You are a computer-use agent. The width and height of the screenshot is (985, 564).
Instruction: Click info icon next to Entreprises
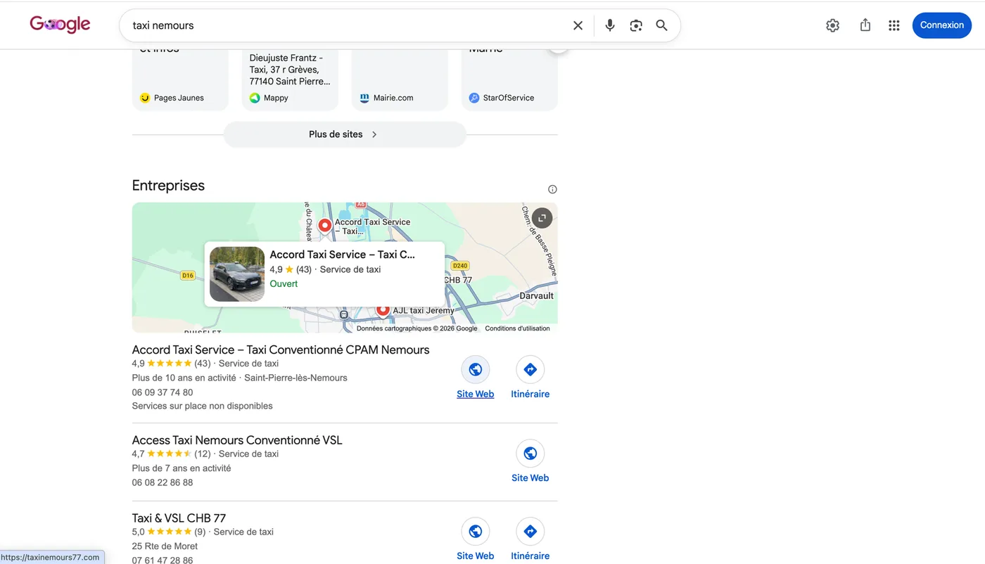click(x=552, y=189)
